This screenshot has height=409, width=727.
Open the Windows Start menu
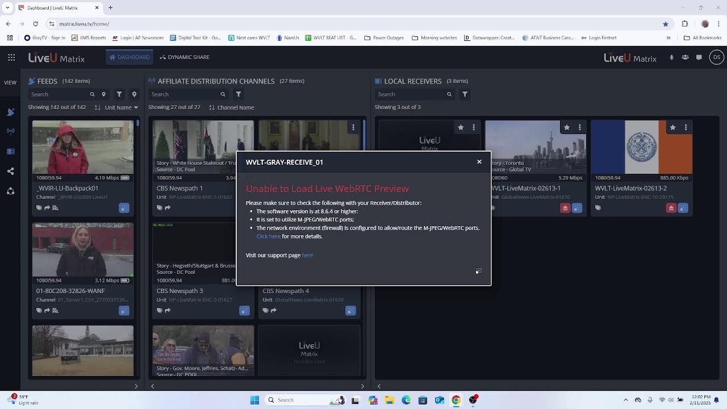pos(254,400)
